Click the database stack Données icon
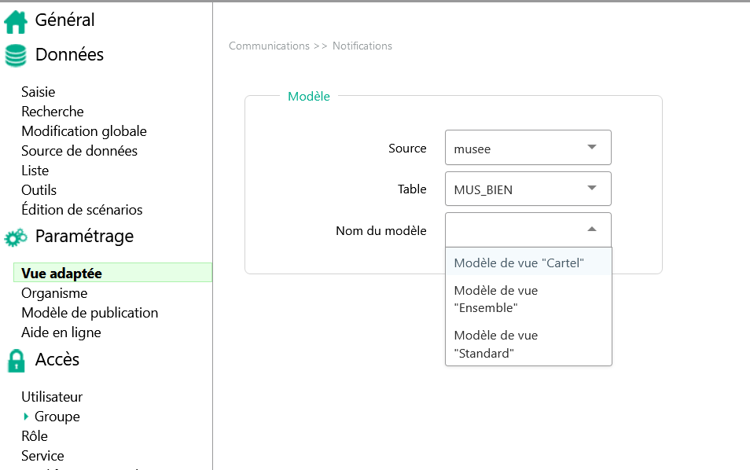 [x=15, y=56]
